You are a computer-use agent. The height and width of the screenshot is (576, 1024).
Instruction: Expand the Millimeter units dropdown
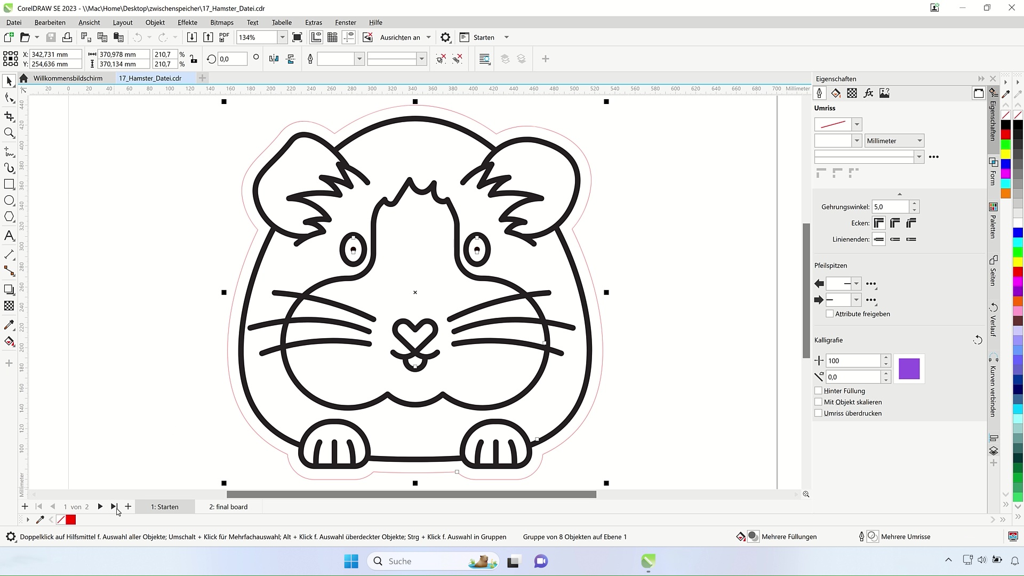tap(919, 141)
